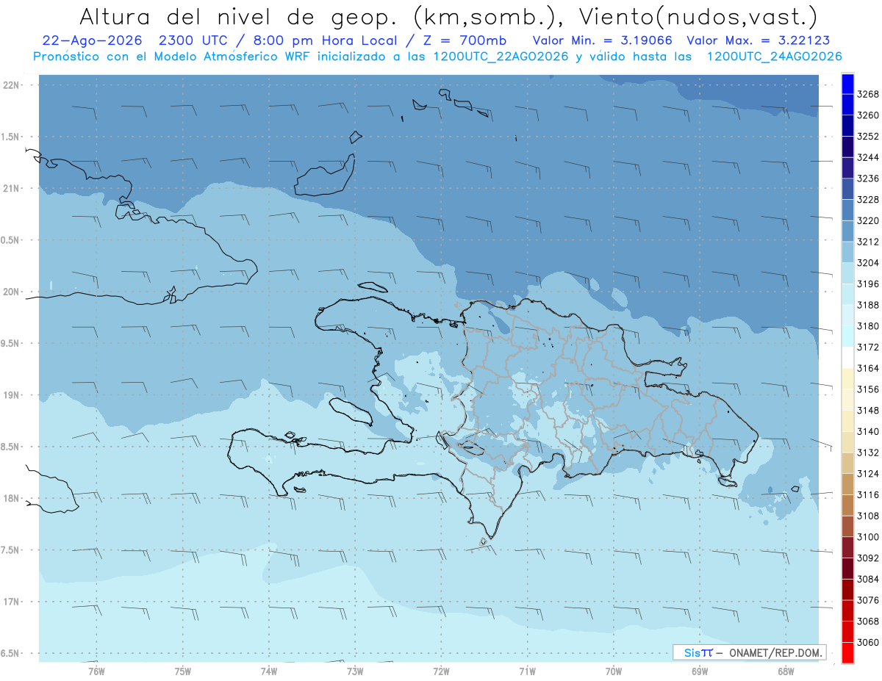Click the '76W' longitude label
The height and width of the screenshot is (681, 882).
pyautogui.click(x=96, y=671)
